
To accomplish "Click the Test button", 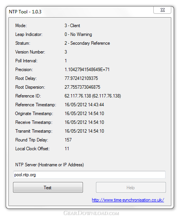I will 48,187.
